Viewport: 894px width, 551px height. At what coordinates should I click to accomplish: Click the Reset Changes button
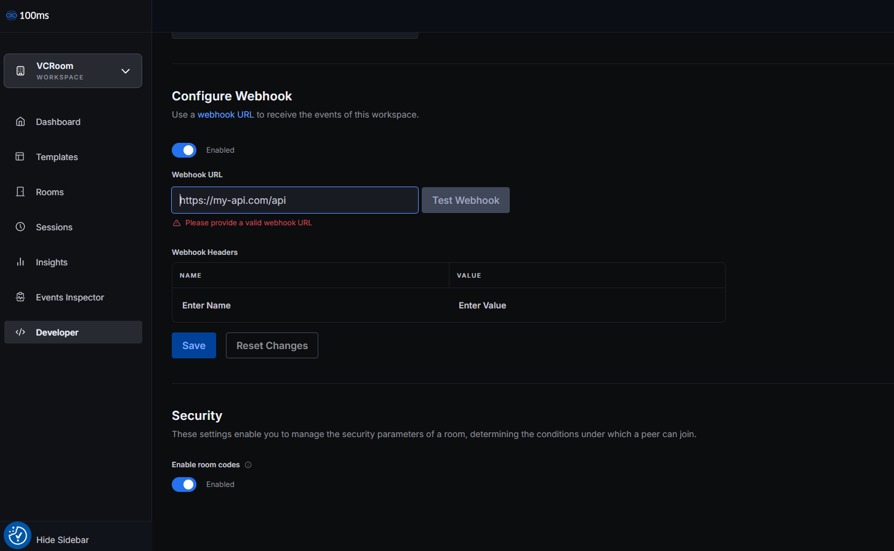[x=272, y=345]
